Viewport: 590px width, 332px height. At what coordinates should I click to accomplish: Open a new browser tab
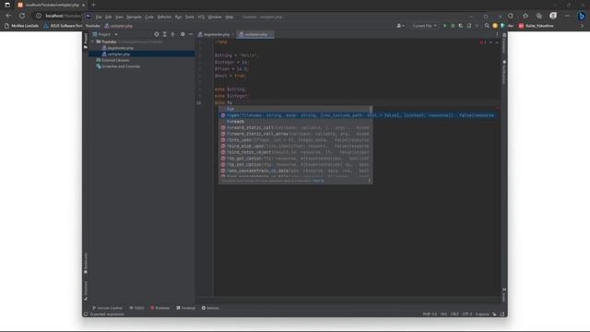[x=94, y=5]
